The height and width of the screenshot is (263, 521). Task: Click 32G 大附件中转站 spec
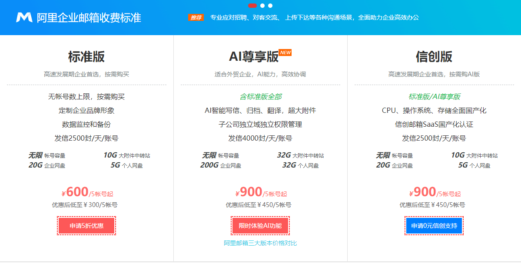(300, 155)
